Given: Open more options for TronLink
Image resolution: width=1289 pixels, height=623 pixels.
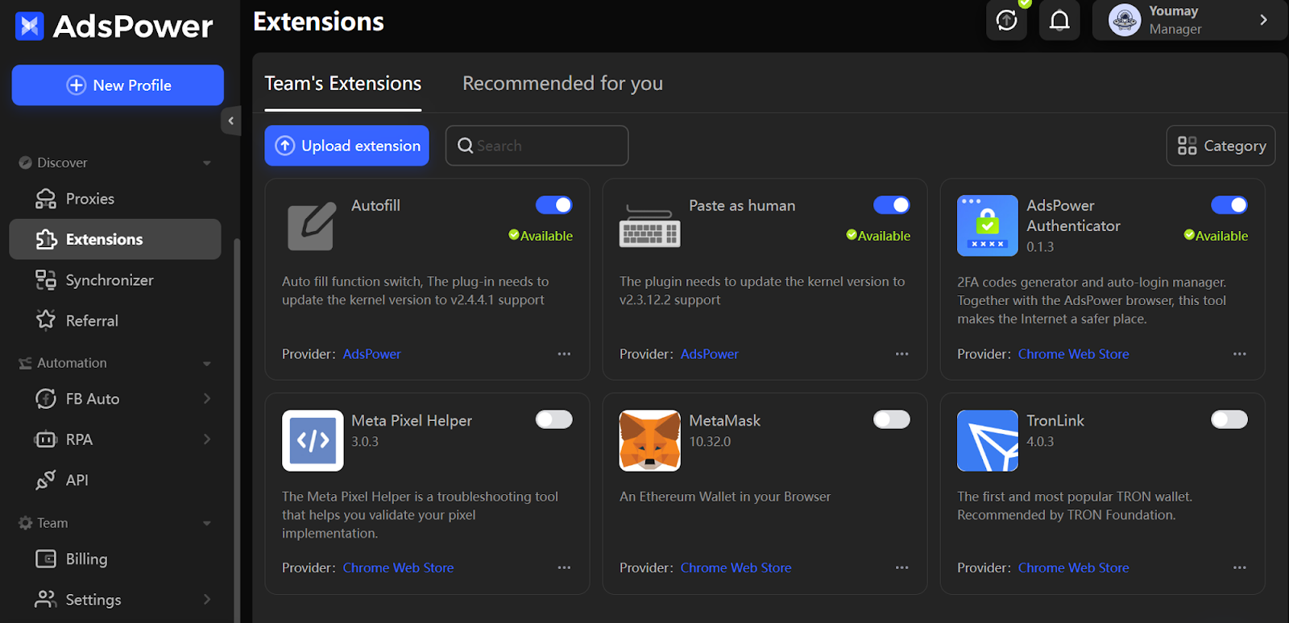Looking at the screenshot, I should click(1239, 568).
